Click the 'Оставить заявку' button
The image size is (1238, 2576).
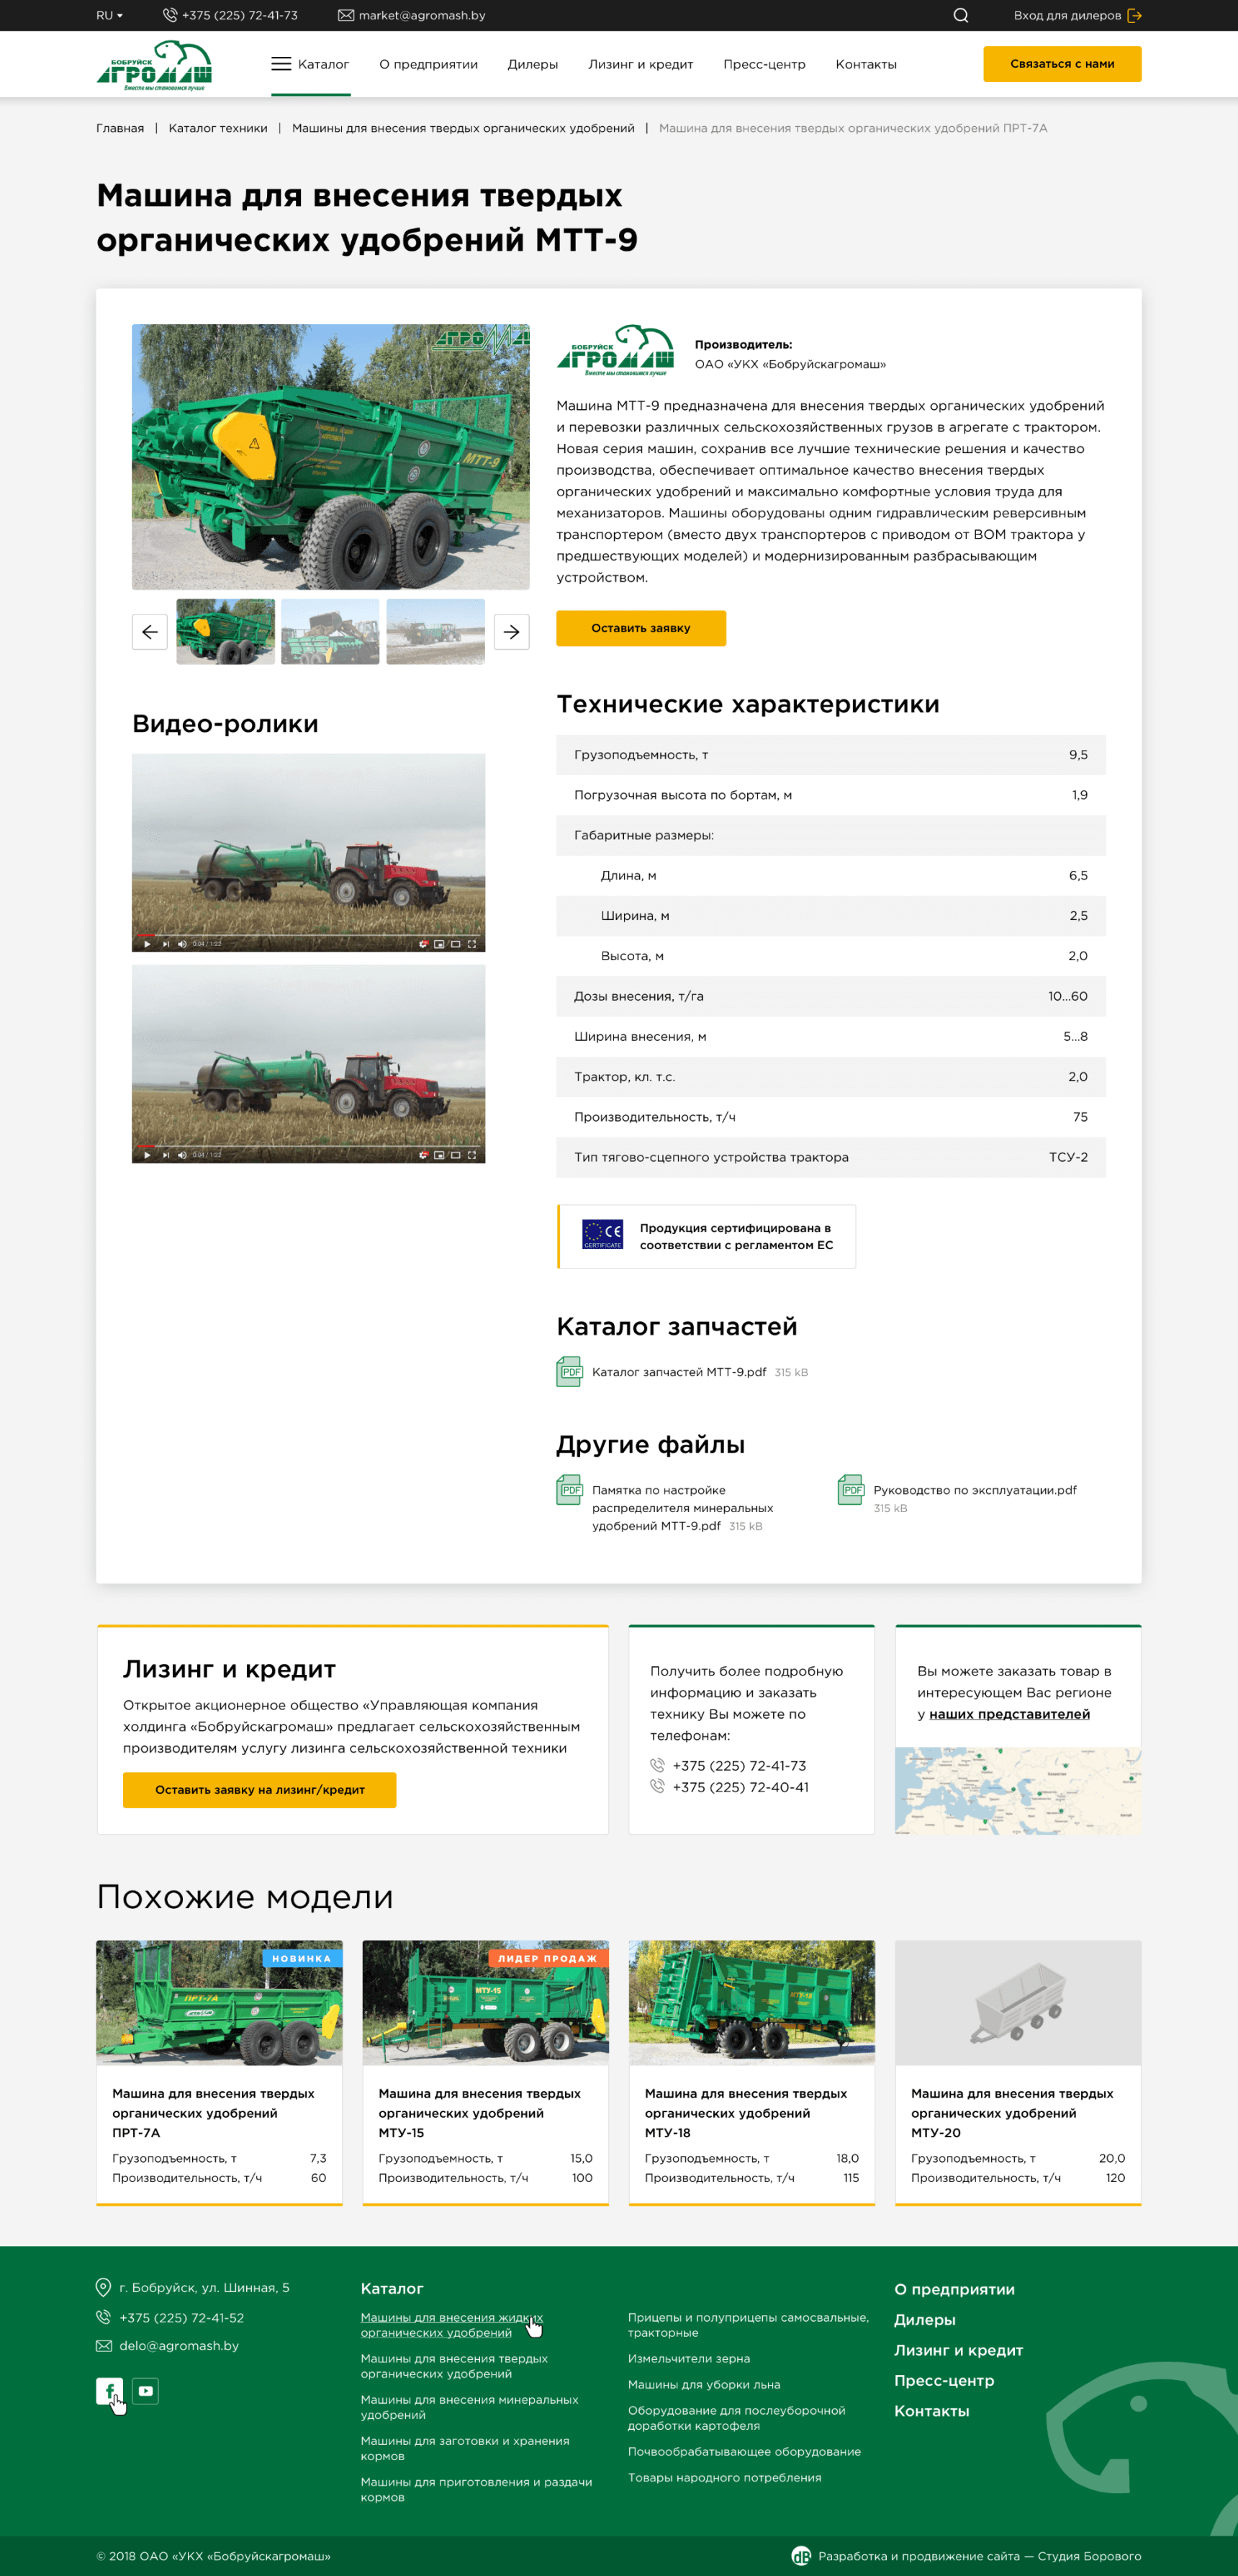coord(641,628)
